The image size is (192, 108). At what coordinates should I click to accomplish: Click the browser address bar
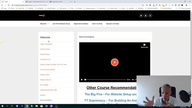[77, 5]
